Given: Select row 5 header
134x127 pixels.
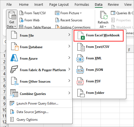Looking at the screenshot, I should click(x=4, y=80).
